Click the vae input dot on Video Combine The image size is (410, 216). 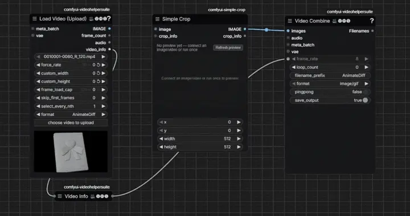tap(288, 52)
